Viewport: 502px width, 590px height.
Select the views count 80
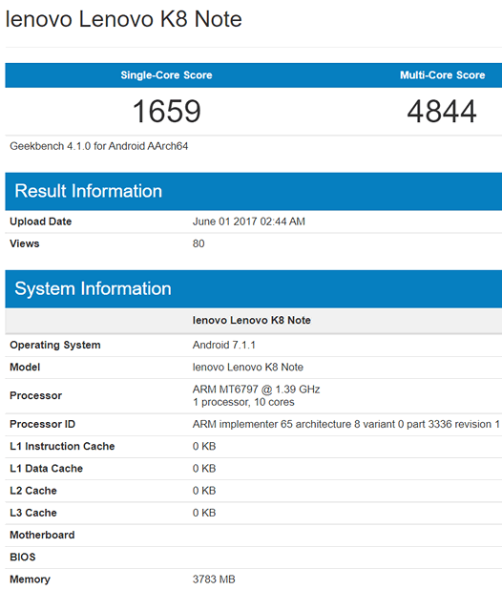(199, 243)
